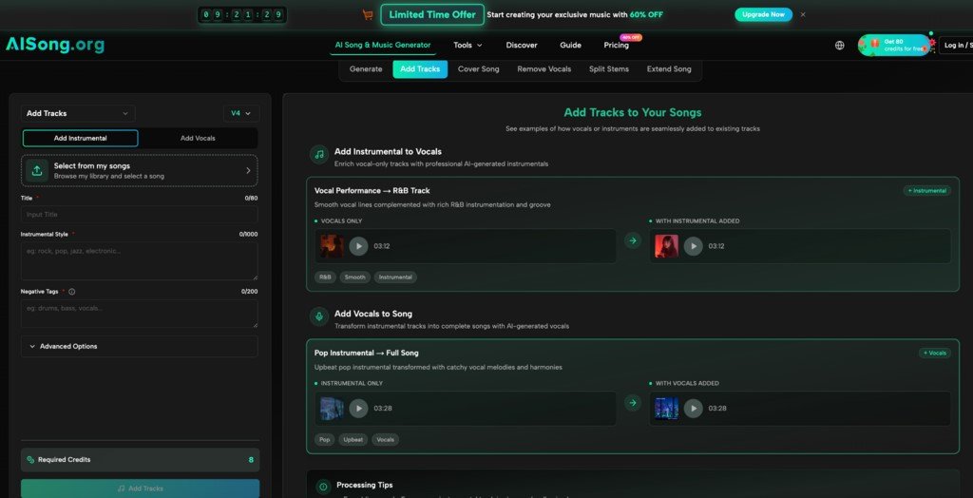Screen dimensions: 973x498
Task: Dismiss the Limited Time Offer banner
Action: [802, 14]
